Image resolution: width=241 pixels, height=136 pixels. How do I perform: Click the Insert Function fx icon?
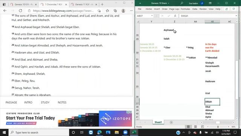point(175,16)
